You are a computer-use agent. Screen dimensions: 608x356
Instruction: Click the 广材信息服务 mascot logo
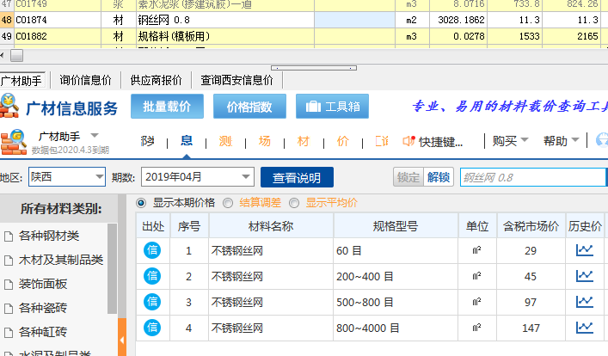pos(9,106)
